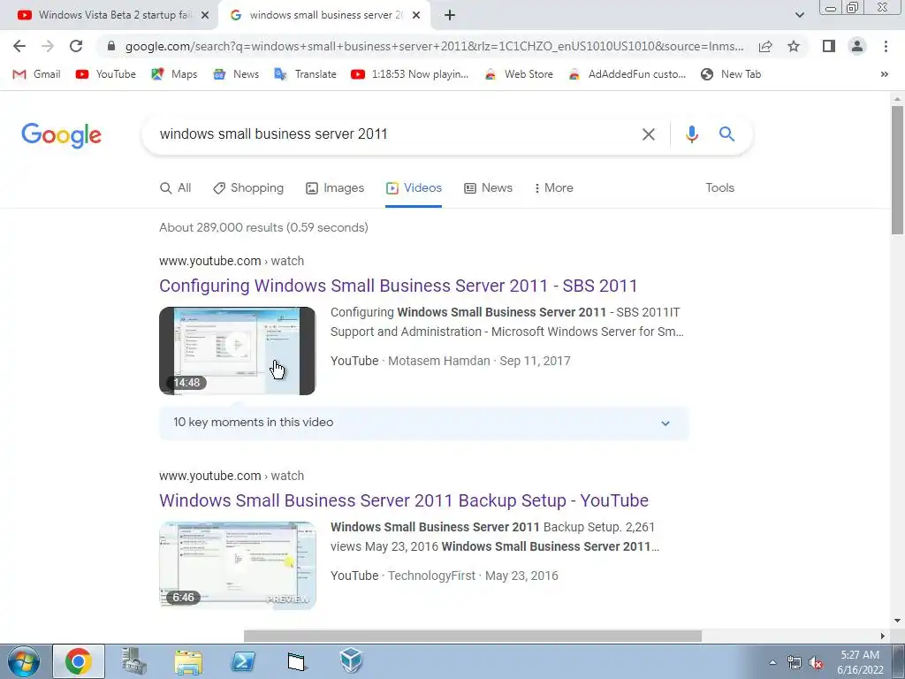Open Translate bookmark
The width and height of the screenshot is (905, 679).
point(305,74)
